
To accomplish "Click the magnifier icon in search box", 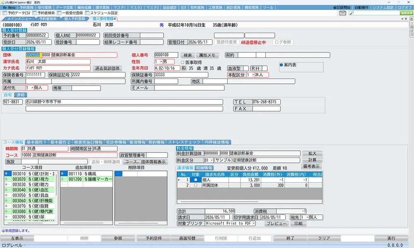I will point(351,13).
